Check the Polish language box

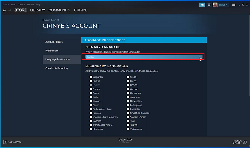(x=91, y=105)
